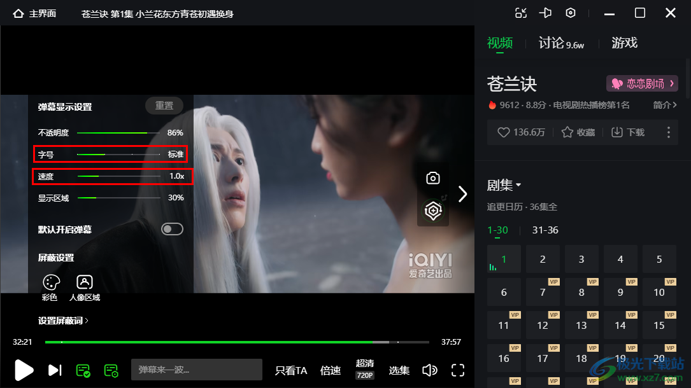Open the 恋恋剧场 badge
The height and width of the screenshot is (388, 691).
point(642,83)
